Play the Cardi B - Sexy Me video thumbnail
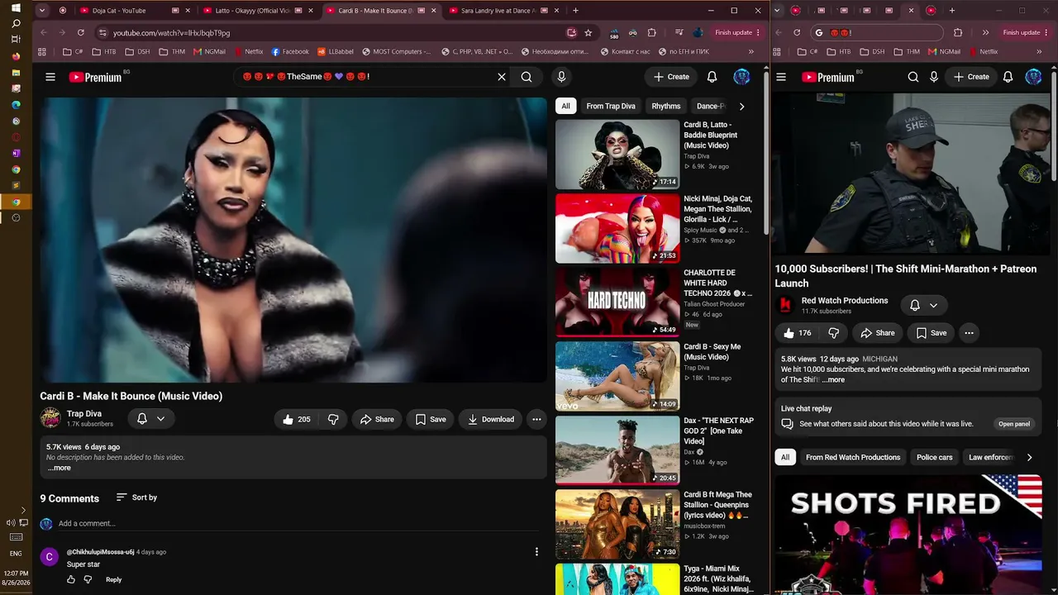Image resolution: width=1058 pixels, height=595 pixels. (x=617, y=376)
